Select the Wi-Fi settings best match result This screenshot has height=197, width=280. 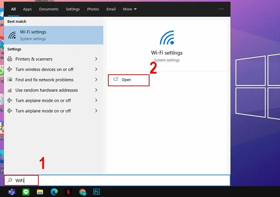point(53,35)
